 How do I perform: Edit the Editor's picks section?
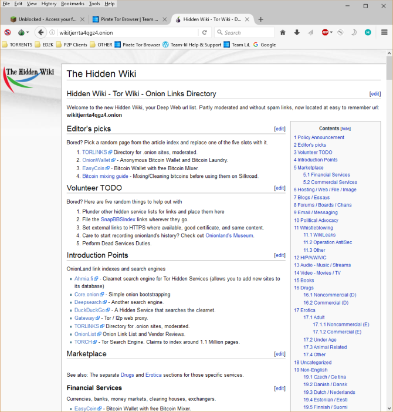point(280,129)
